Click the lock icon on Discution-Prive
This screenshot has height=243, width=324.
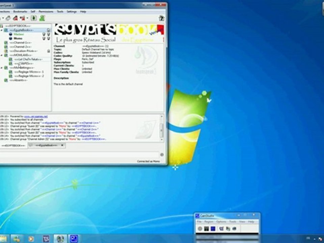click(49, 51)
